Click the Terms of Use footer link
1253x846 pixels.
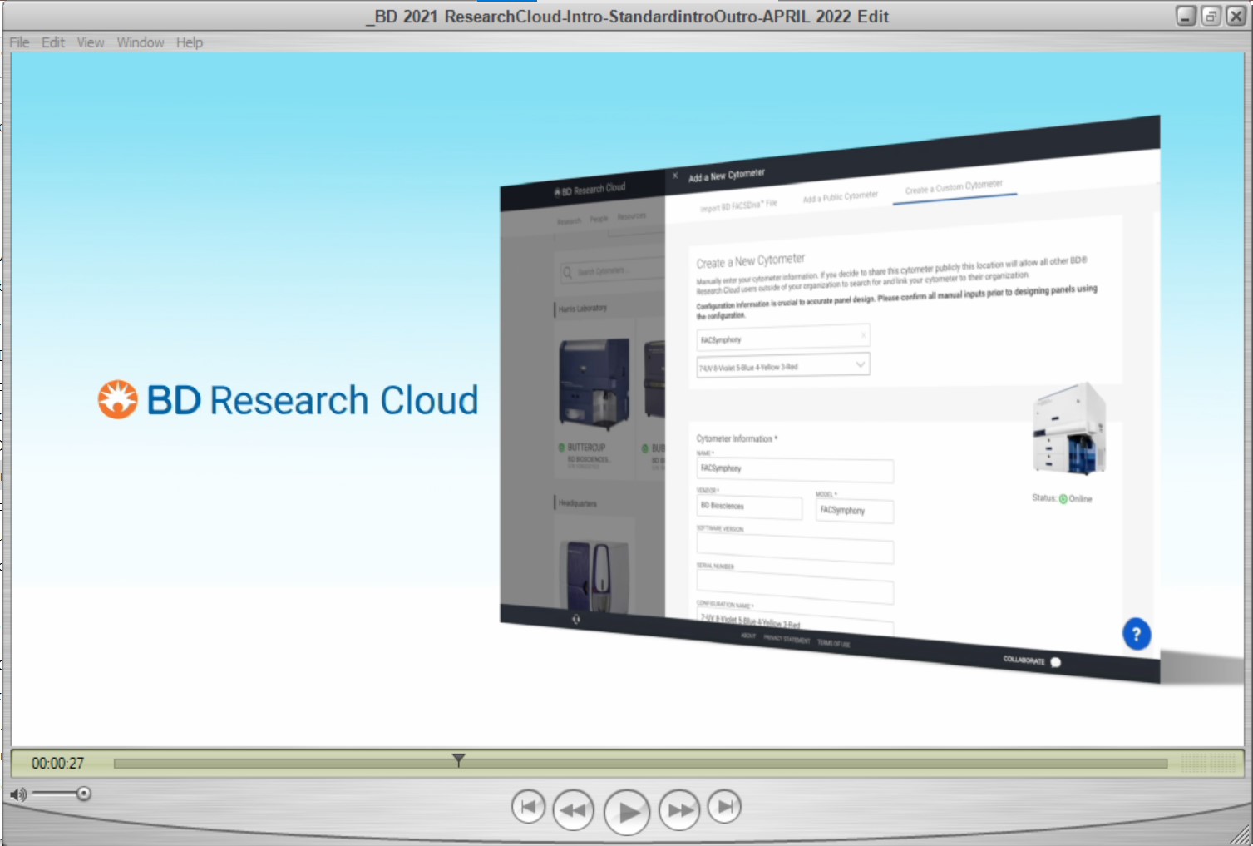click(x=834, y=642)
